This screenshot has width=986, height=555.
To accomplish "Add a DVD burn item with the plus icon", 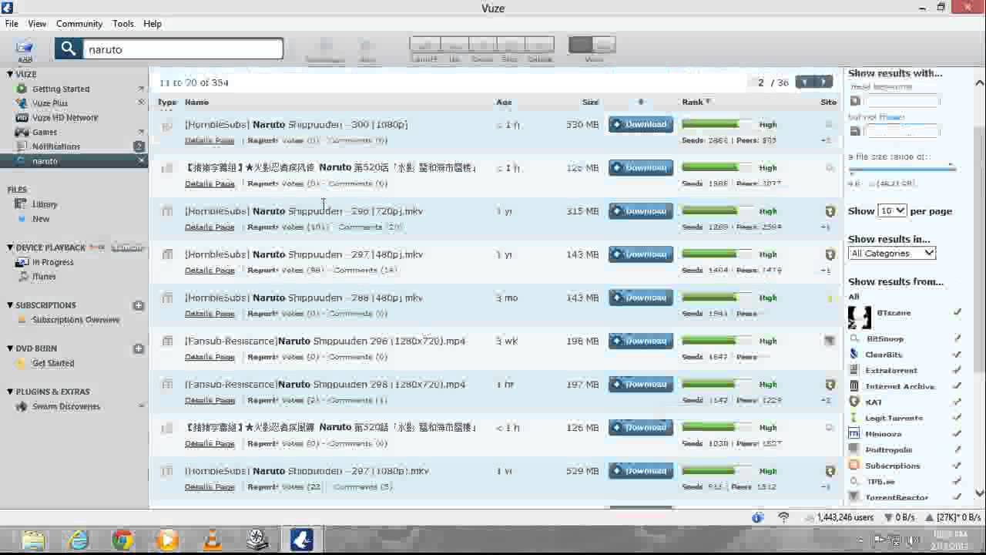I will coord(139,348).
